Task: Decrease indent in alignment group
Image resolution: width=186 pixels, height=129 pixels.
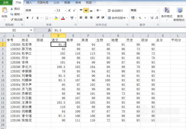Action: point(98,18)
